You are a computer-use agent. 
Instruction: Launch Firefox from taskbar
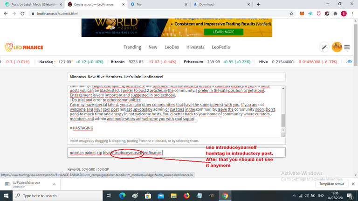186,196
